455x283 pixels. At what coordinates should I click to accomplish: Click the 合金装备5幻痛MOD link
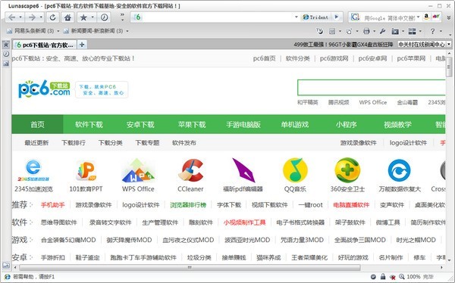pos(68,240)
